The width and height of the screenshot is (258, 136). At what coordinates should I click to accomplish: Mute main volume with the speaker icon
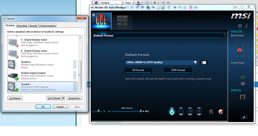(x=147, y=111)
